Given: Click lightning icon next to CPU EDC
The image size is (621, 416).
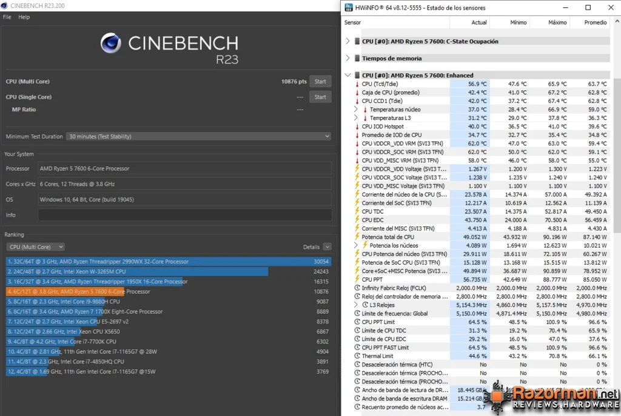Looking at the screenshot, I should coord(357,220).
